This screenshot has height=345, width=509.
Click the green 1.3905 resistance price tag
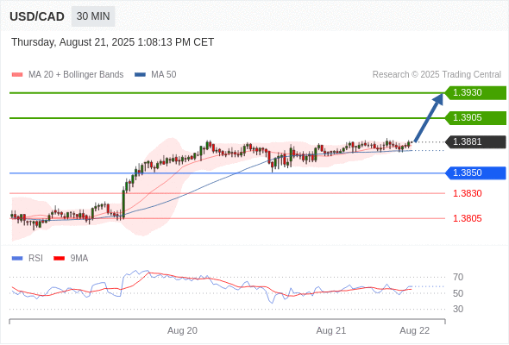pos(475,118)
